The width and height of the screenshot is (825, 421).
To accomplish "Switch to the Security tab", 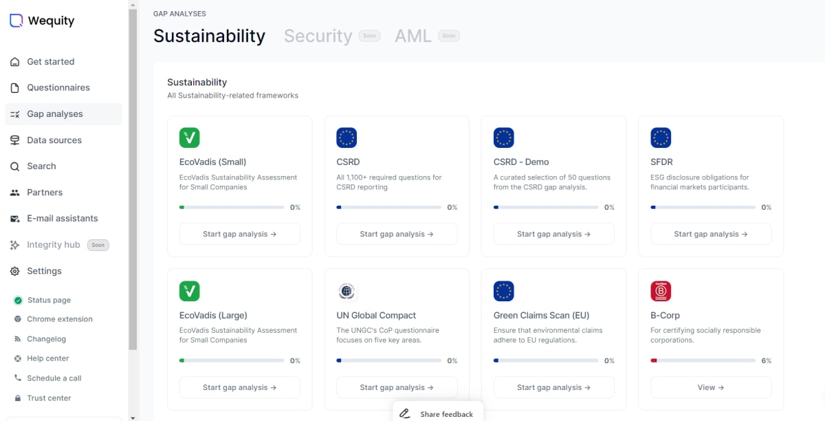I will click(x=318, y=36).
